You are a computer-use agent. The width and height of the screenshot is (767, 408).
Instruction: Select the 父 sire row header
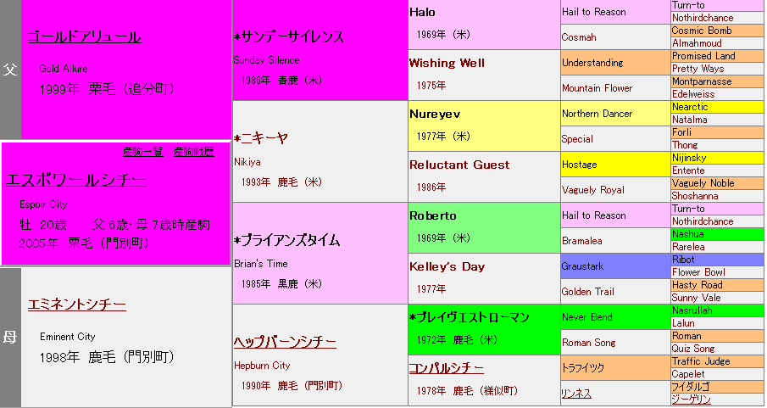pos(10,70)
